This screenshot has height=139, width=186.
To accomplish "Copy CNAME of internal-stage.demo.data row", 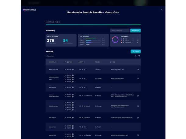I will click(x=138, y=96).
